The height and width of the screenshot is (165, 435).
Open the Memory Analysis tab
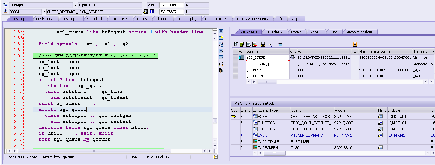(359, 32)
